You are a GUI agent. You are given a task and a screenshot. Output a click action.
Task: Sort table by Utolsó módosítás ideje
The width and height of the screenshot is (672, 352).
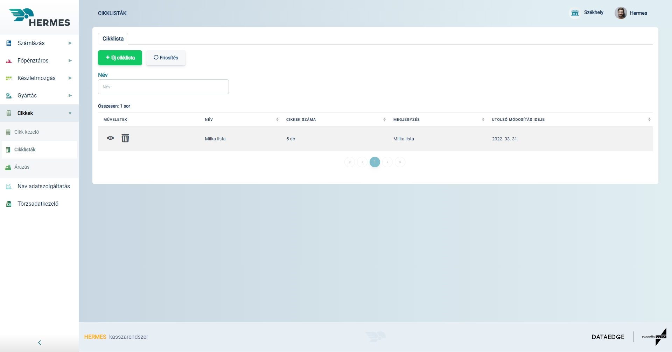click(649, 120)
